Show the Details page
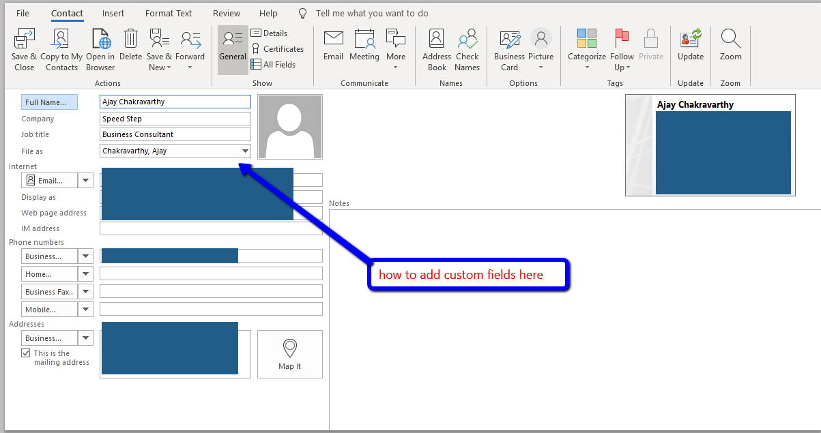The width and height of the screenshot is (821, 433). pyautogui.click(x=269, y=33)
